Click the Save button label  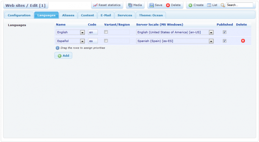159,5
